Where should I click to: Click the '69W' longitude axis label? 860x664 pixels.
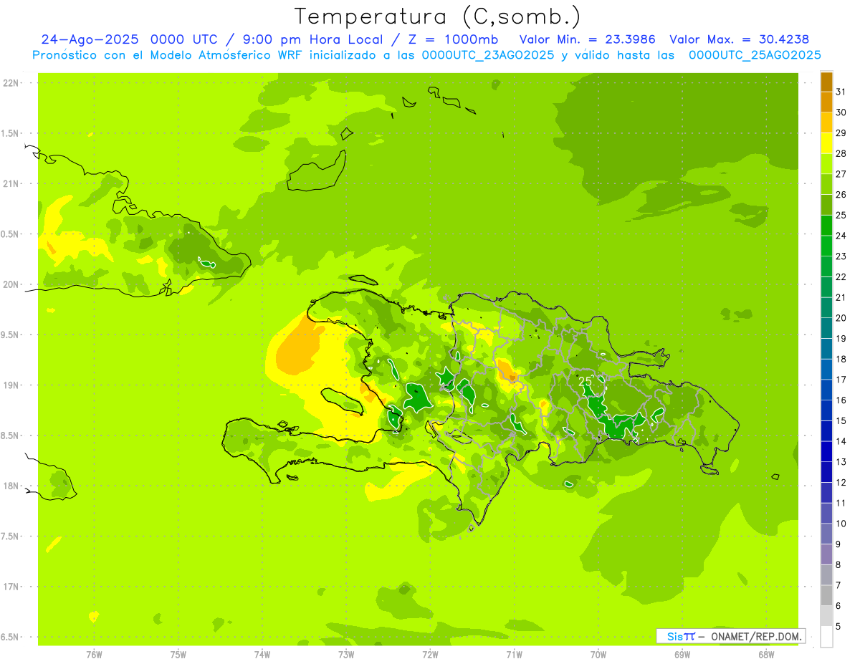[x=682, y=654]
